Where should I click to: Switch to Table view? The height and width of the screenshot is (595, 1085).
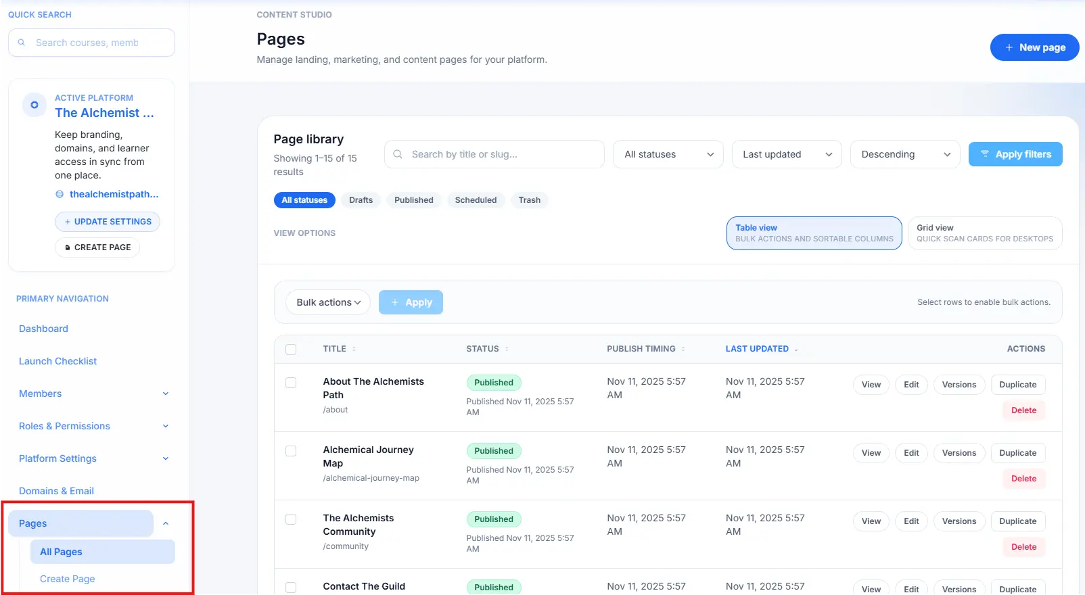click(x=814, y=233)
